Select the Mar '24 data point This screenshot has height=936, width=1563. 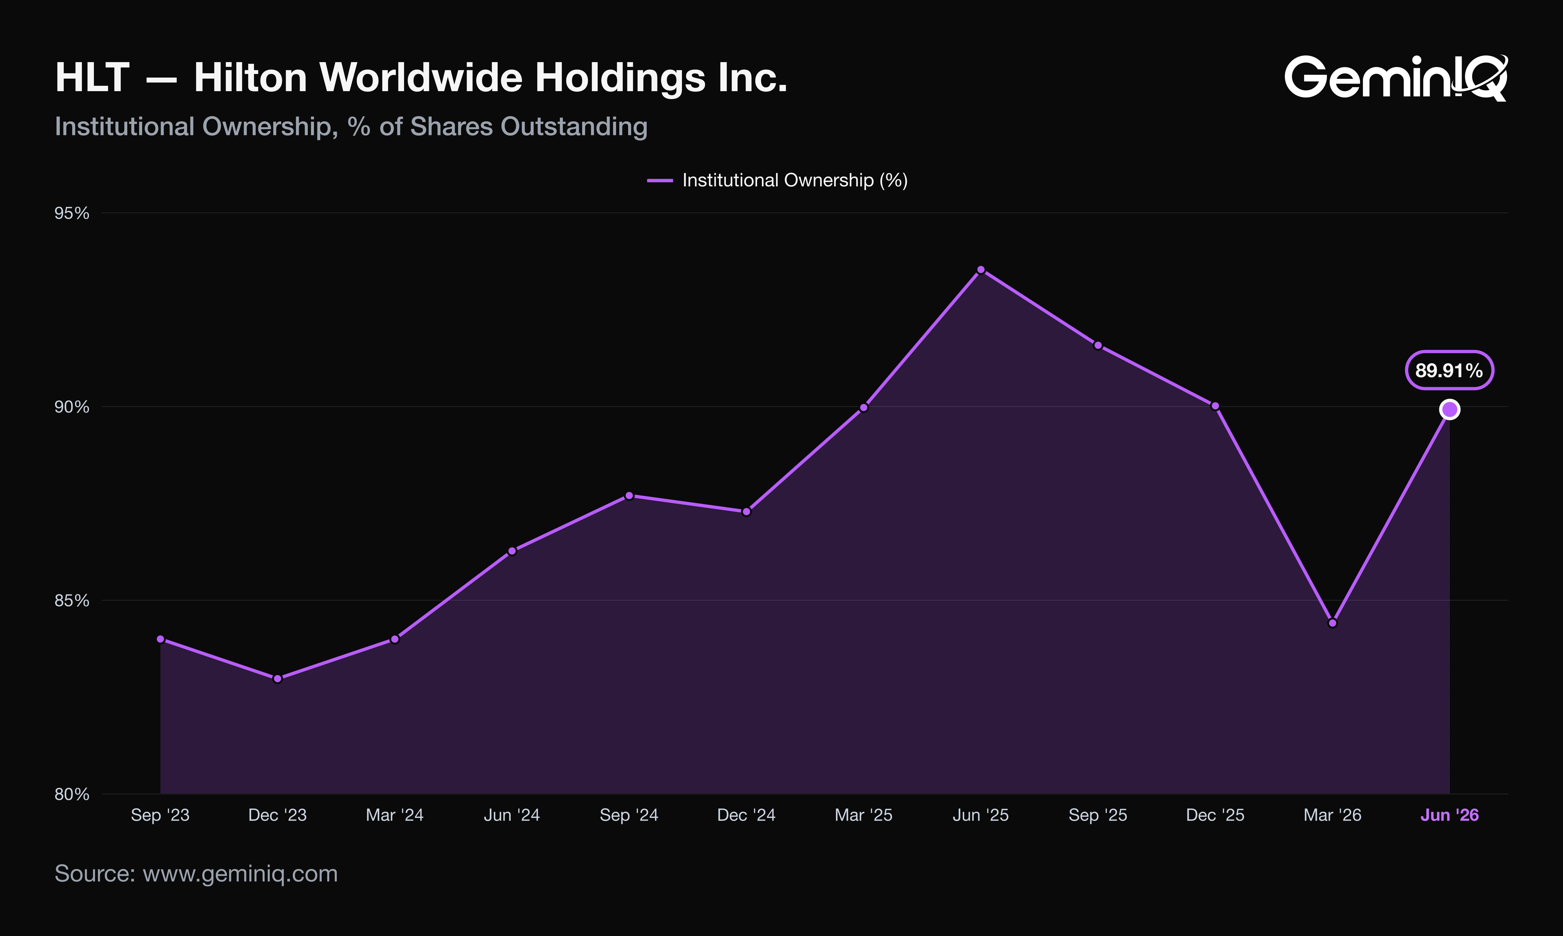(395, 639)
